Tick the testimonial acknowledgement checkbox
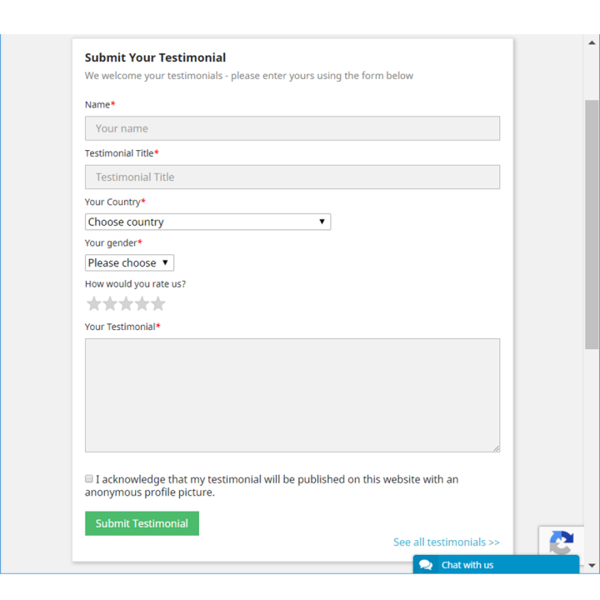 click(89, 478)
